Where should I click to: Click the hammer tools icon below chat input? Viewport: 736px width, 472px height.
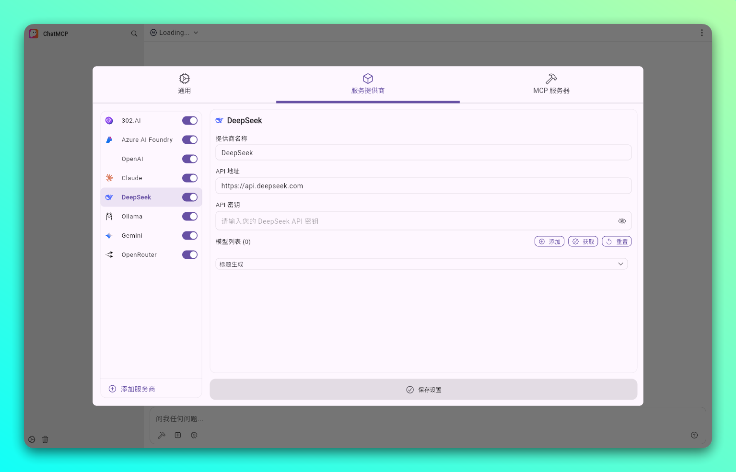point(162,435)
